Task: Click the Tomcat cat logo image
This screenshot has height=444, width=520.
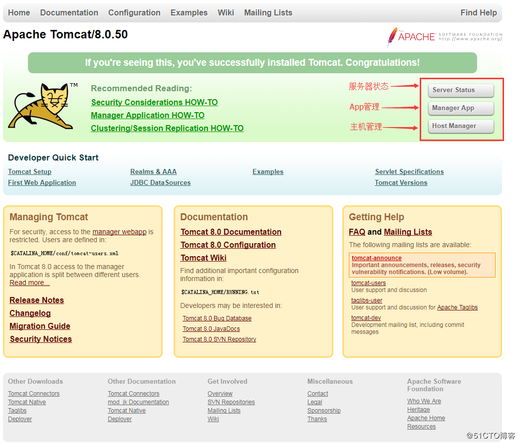Action: (x=42, y=106)
